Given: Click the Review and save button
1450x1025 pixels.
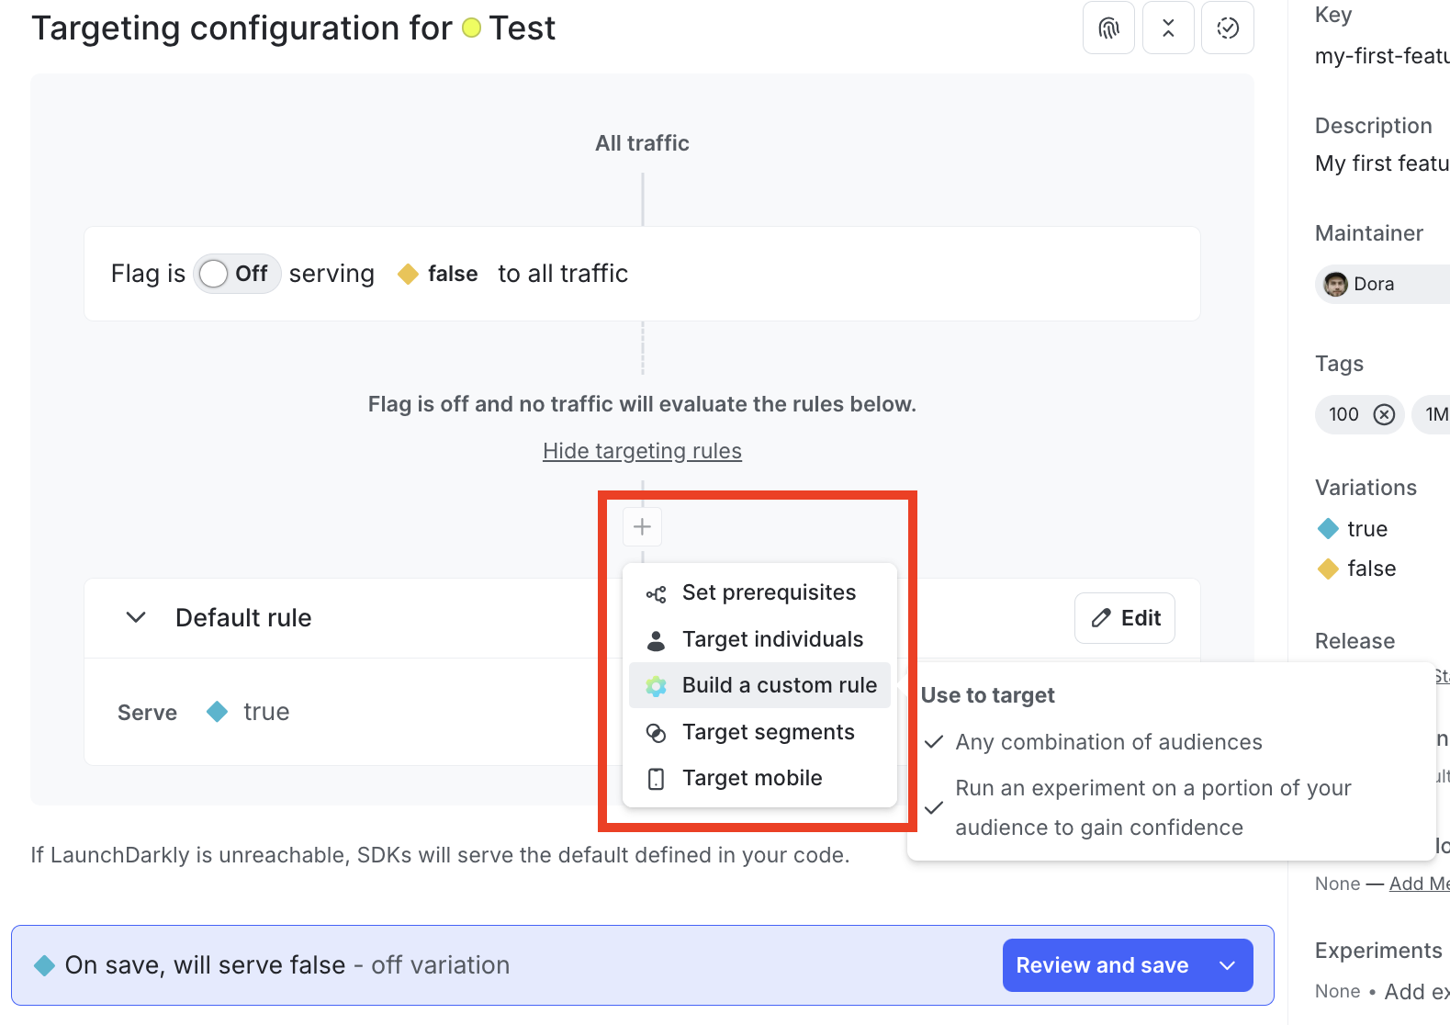Looking at the screenshot, I should point(1102,965).
